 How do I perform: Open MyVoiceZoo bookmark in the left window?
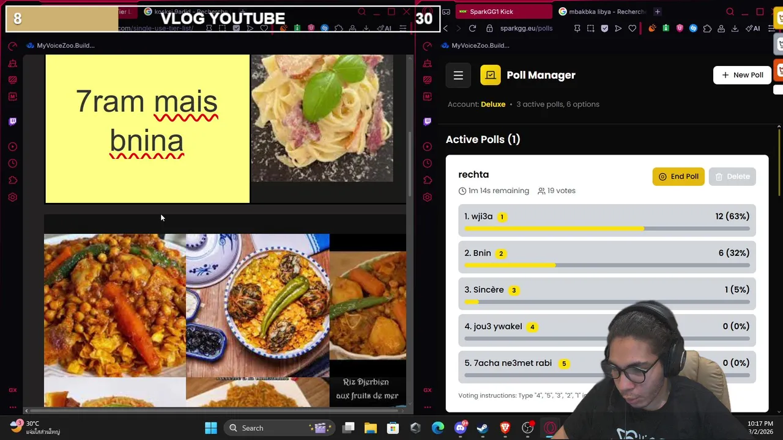point(61,45)
